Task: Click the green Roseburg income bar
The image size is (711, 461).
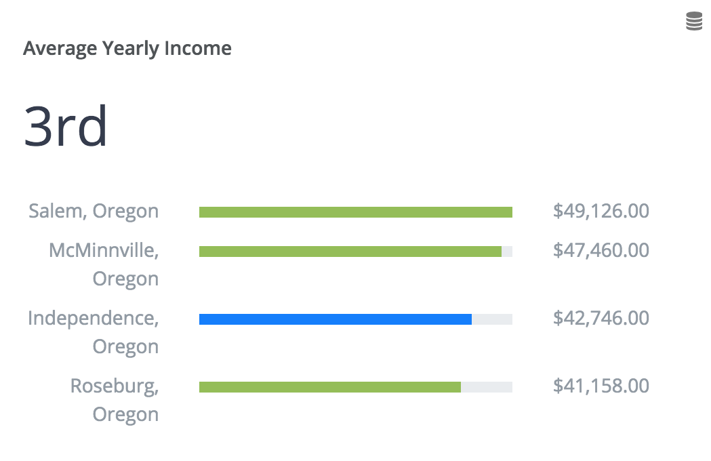Action: tap(329, 387)
